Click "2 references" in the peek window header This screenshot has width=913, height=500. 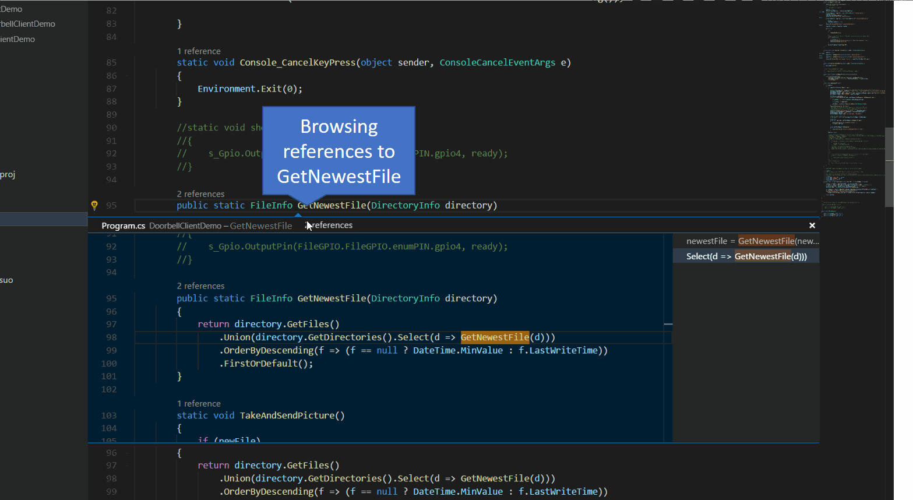click(329, 225)
